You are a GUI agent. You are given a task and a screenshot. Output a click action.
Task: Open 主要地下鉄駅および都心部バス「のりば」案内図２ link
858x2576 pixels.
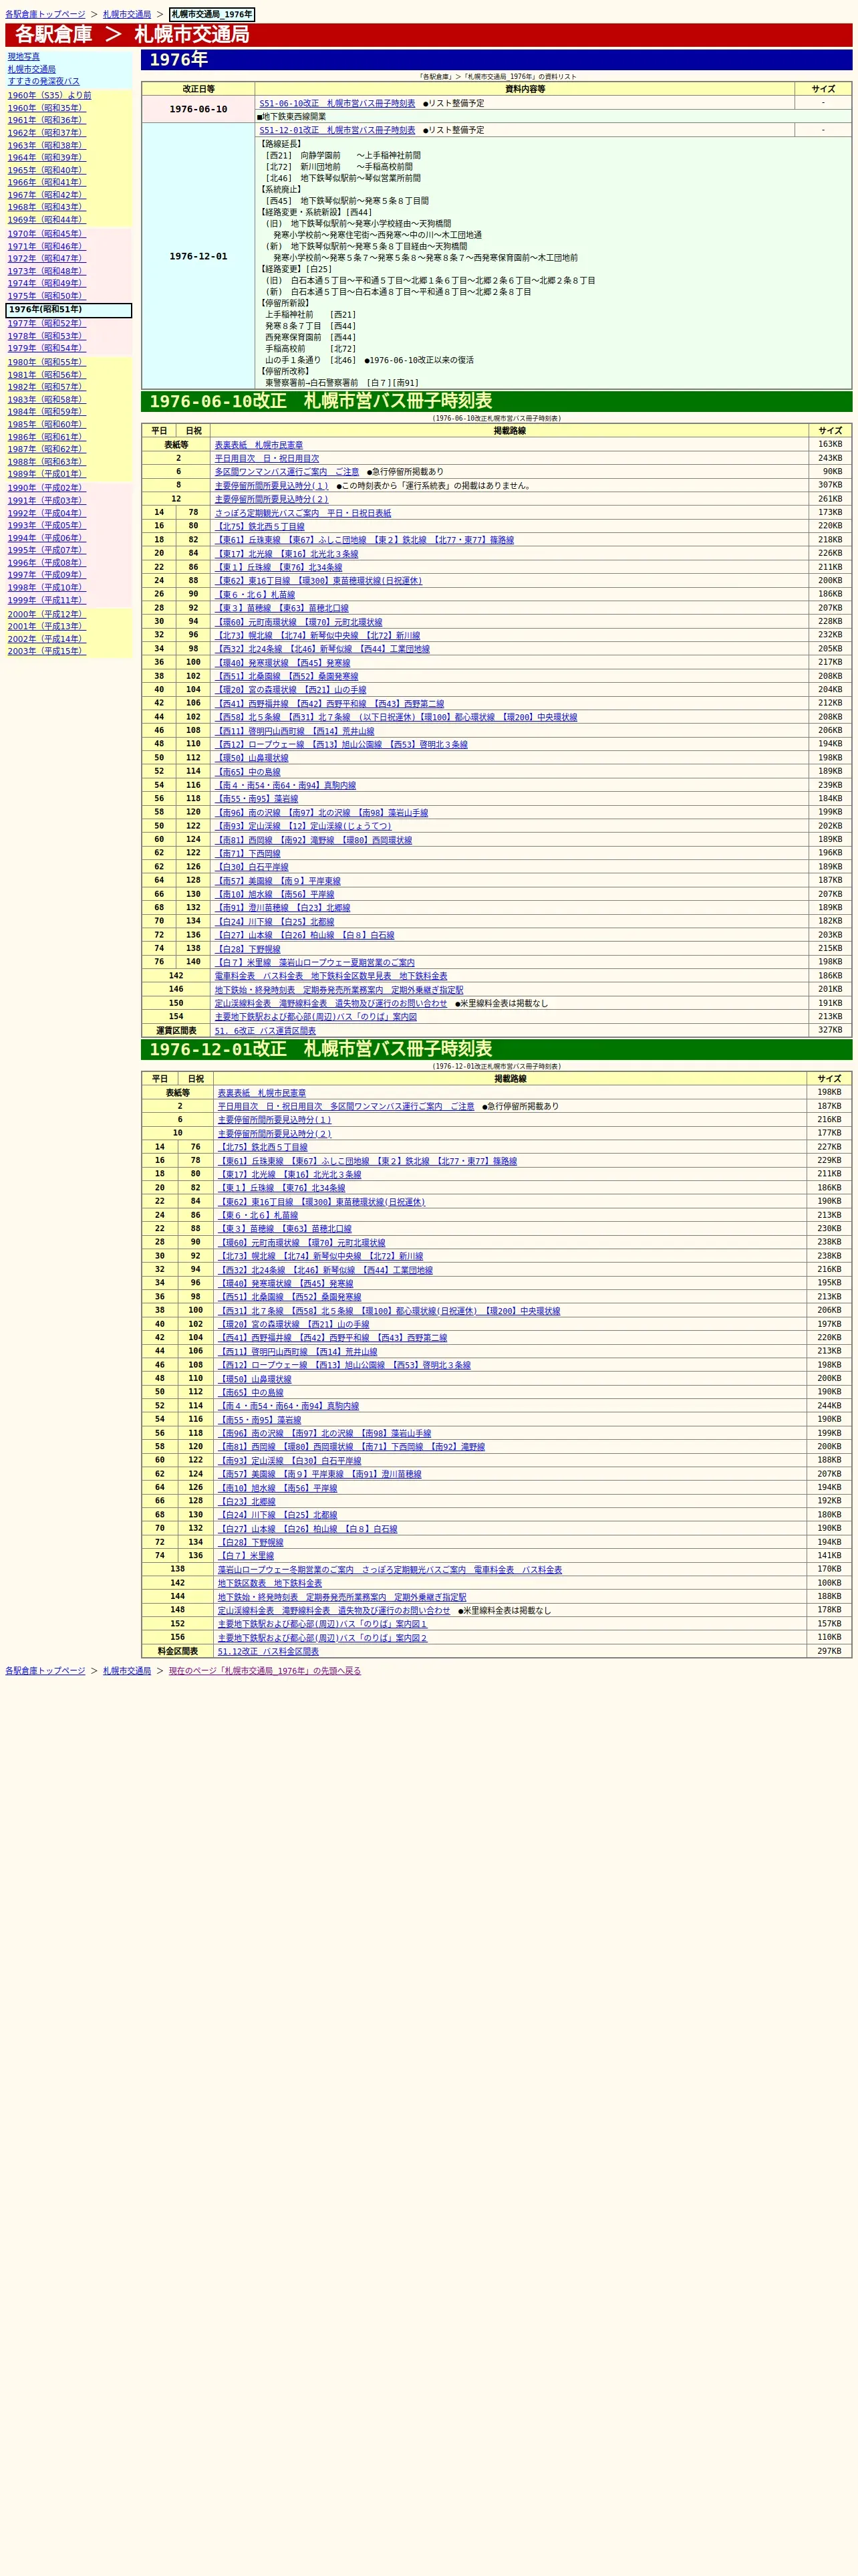pyautogui.click(x=321, y=1638)
